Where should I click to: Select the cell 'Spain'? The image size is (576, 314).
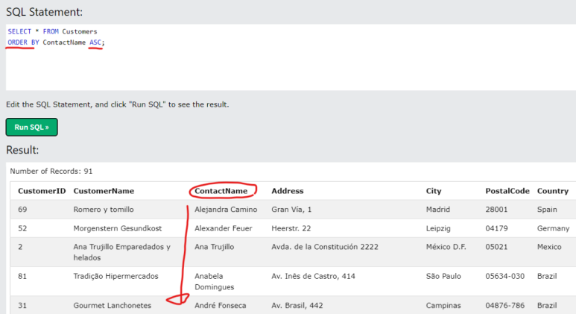547,210
